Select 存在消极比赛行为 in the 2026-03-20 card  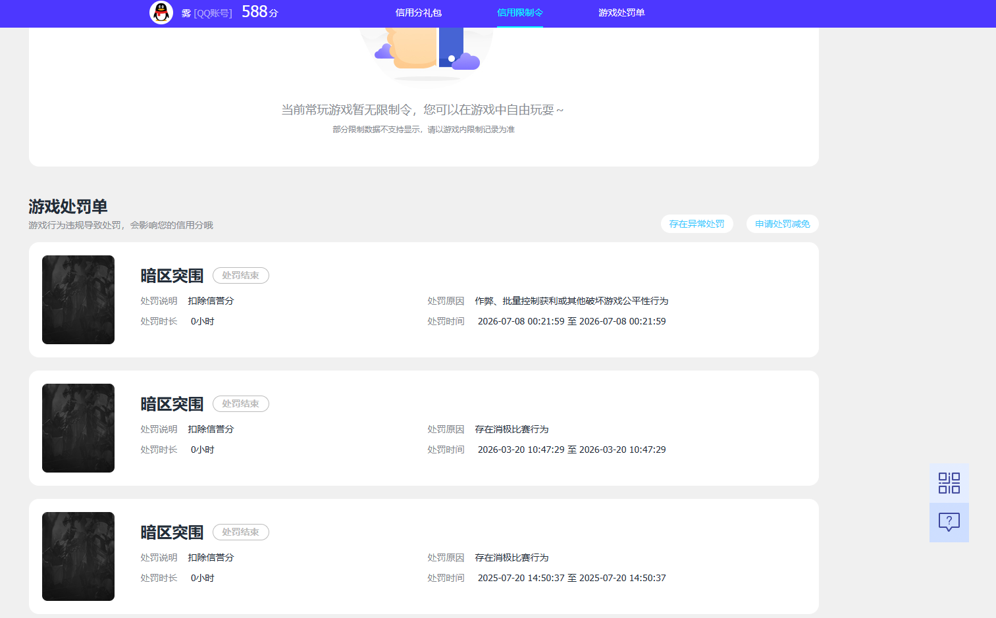click(511, 429)
